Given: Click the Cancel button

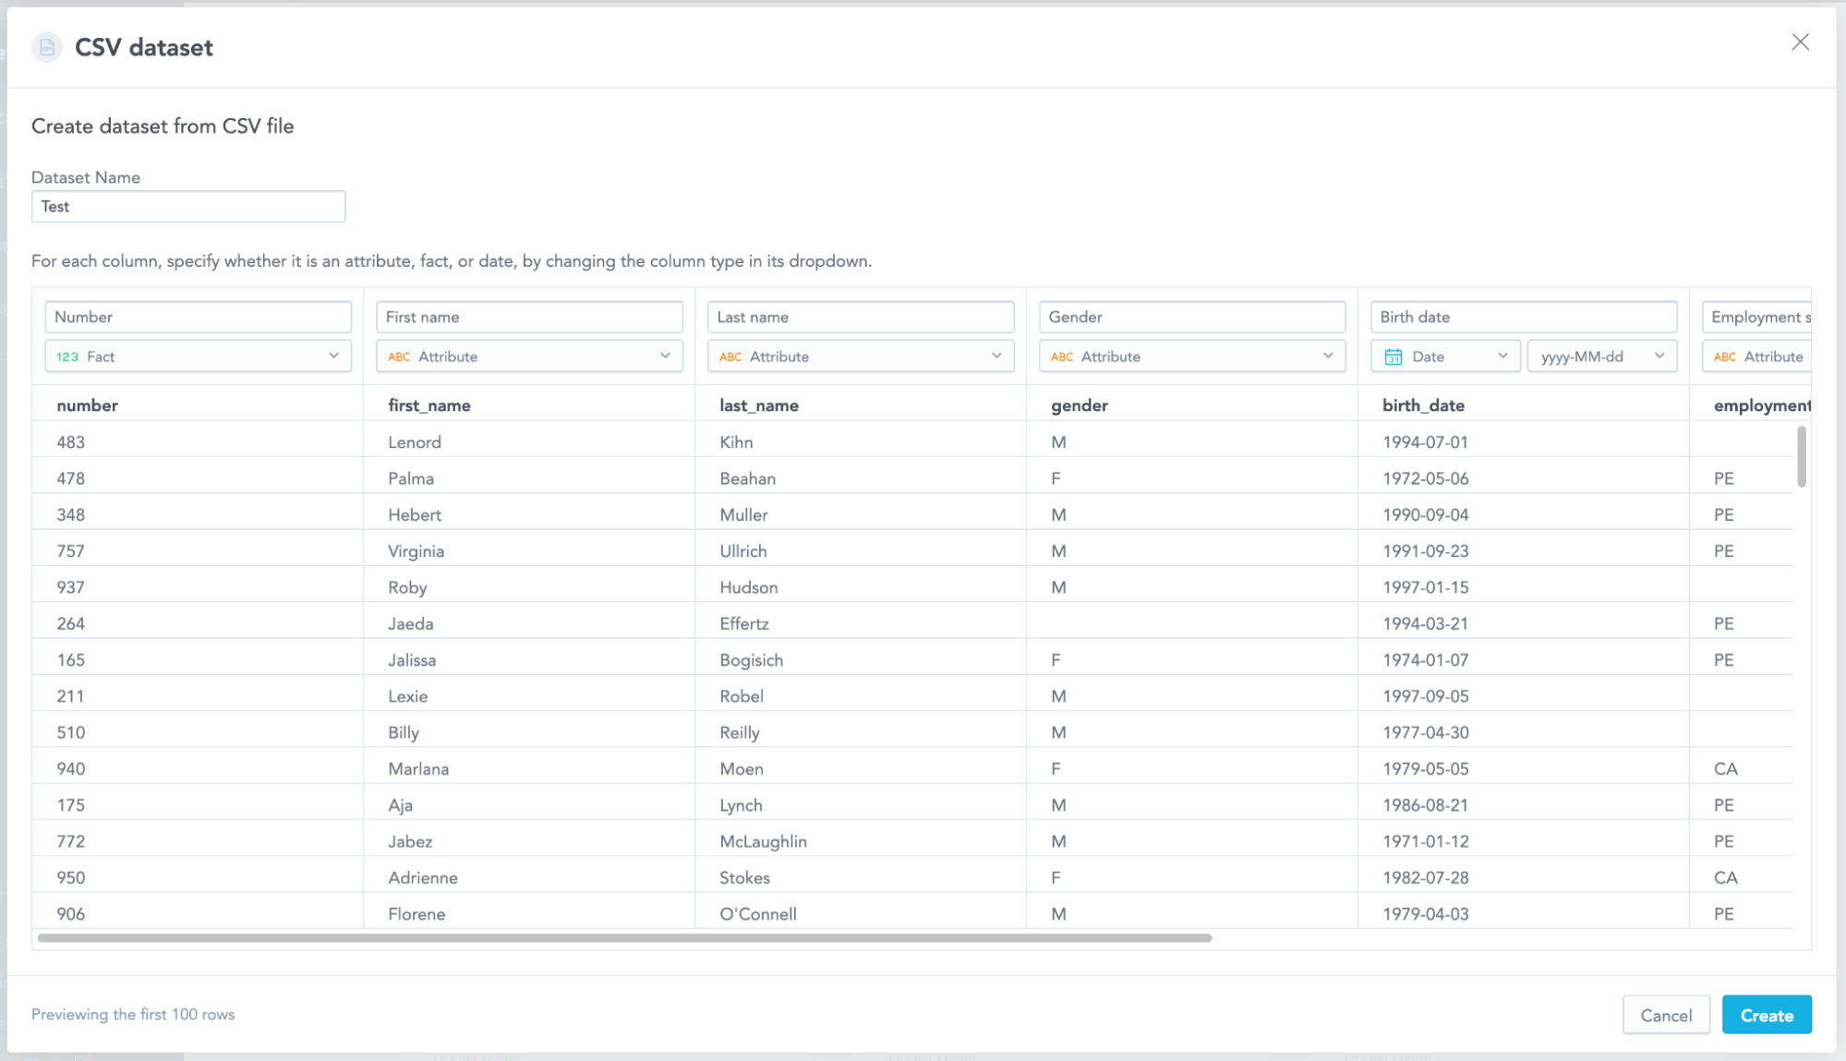Looking at the screenshot, I should pyautogui.click(x=1665, y=1014).
